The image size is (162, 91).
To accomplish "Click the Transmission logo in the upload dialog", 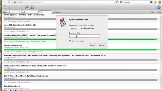I will [63, 22].
